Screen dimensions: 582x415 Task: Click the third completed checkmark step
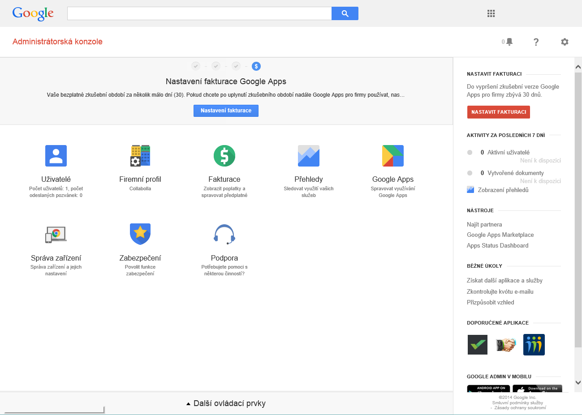tap(236, 66)
